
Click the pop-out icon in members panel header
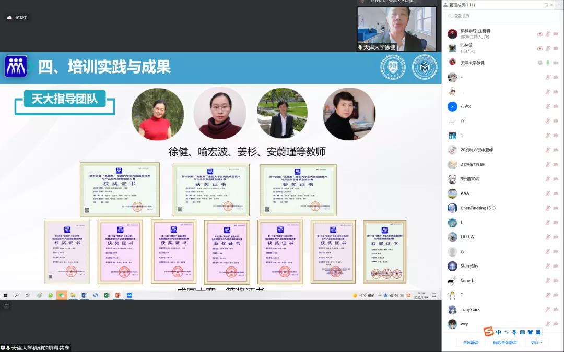[x=546, y=5]
